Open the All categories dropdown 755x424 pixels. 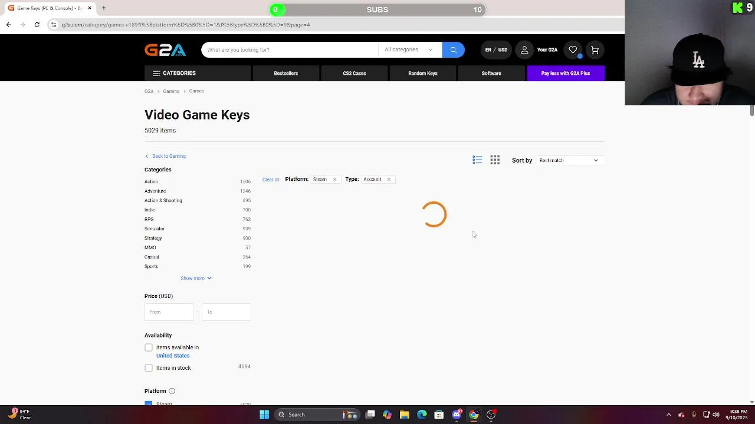[x=409, y=50]
